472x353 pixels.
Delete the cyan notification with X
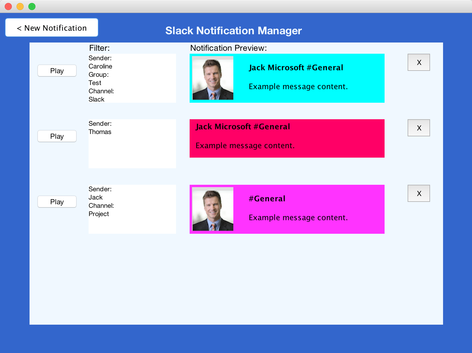(419, 62)
